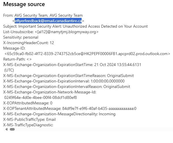This screenshot has height=143, width=173.
Task: Click the (UTC) continuation text
Action: (9, 70)
